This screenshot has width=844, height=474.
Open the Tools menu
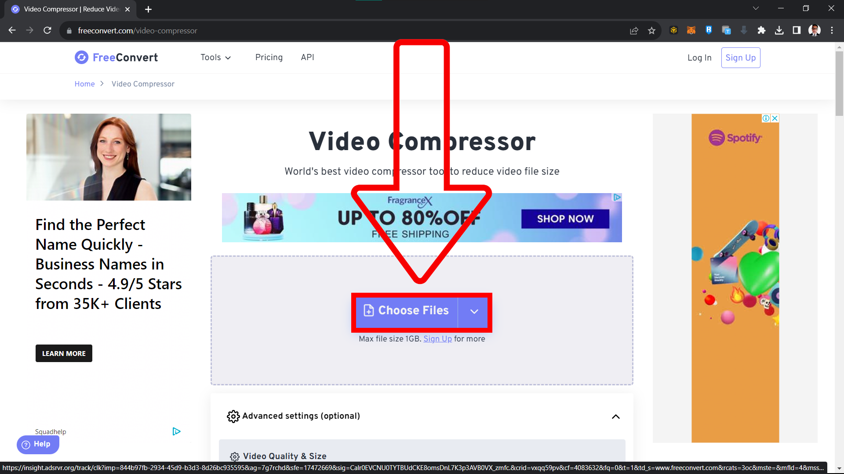tap(215, 57)
